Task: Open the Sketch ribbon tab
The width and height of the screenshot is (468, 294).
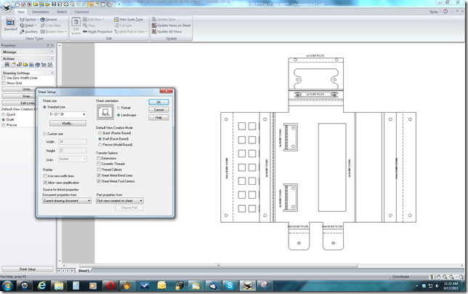Action: point(62,12)
